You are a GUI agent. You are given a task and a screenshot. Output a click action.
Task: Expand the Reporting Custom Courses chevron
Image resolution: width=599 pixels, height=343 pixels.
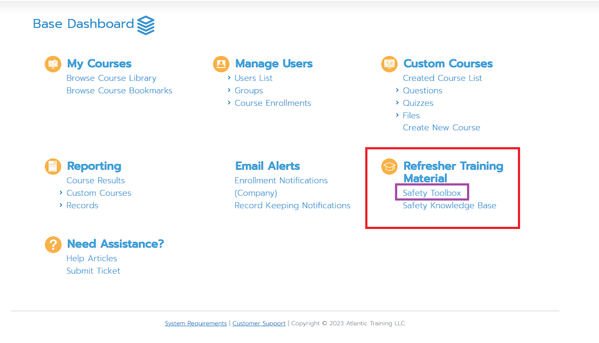point(61,193)
